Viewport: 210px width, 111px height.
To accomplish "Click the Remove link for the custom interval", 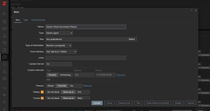I will click(121, 75).
